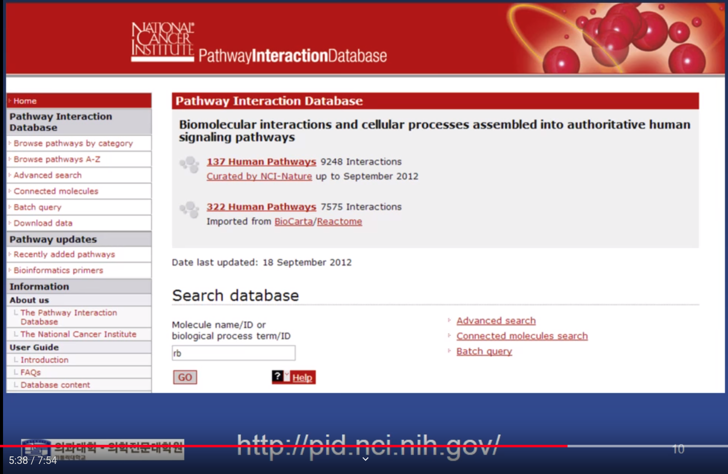The height and width of the screenshot is (474, 728).
Task: Open Download data in the sidebar
Action: click(43, 223)
